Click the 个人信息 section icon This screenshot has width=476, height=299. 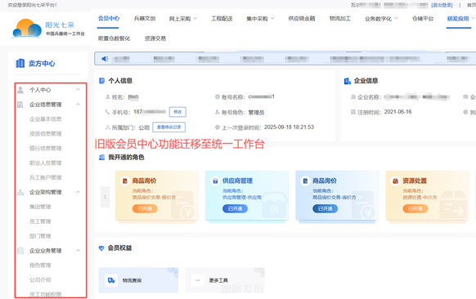point(102,81)
